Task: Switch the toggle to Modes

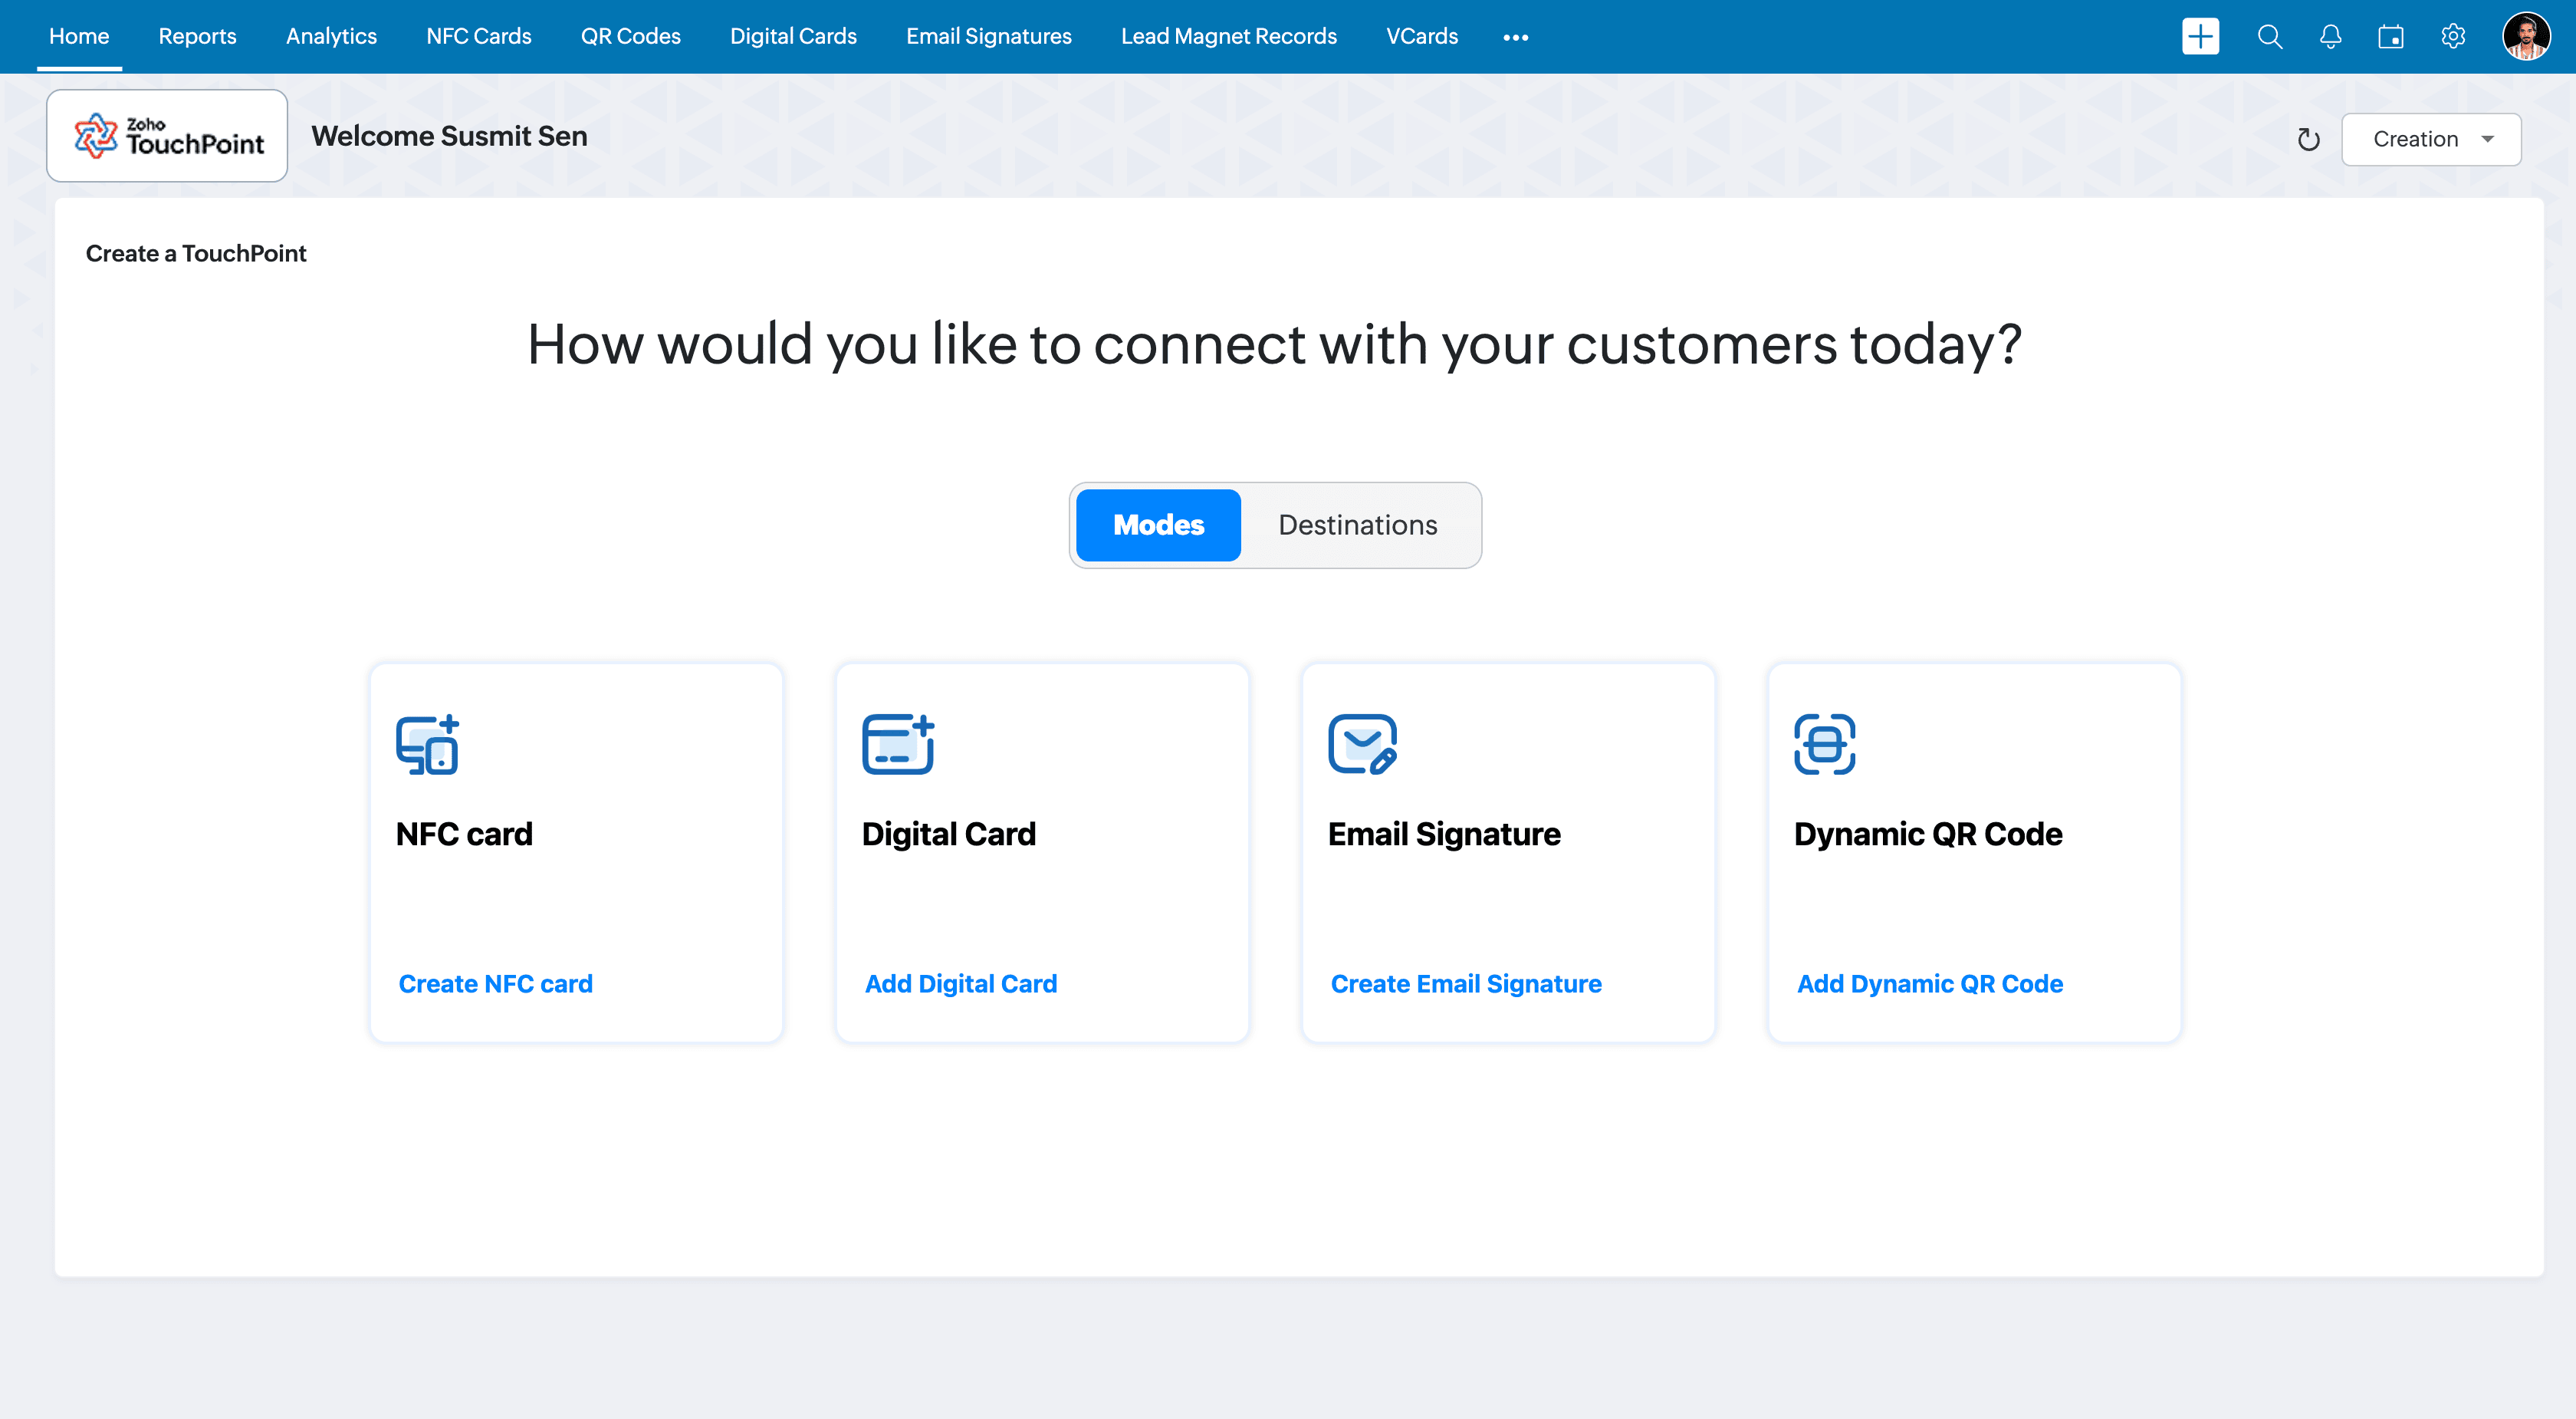Action: [x=1158, y=525]
